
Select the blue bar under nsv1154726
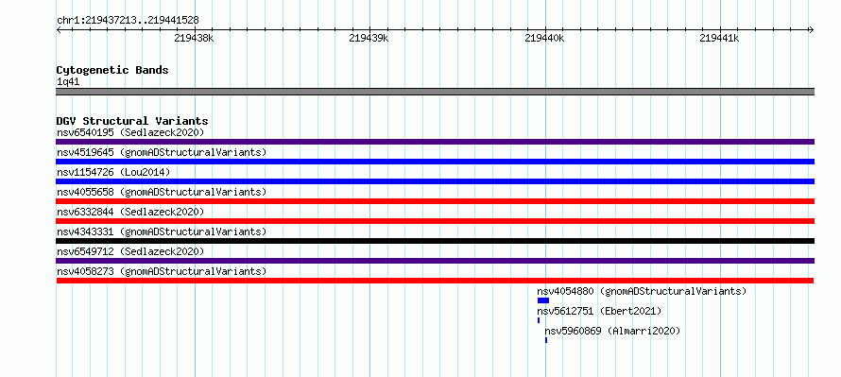point(435,181)
